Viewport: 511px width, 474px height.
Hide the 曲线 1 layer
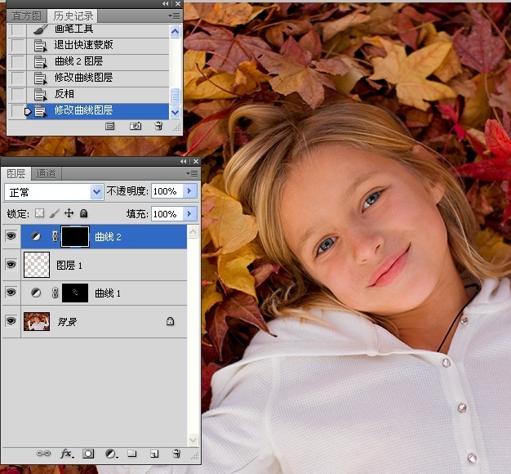(x=11, y=293)
